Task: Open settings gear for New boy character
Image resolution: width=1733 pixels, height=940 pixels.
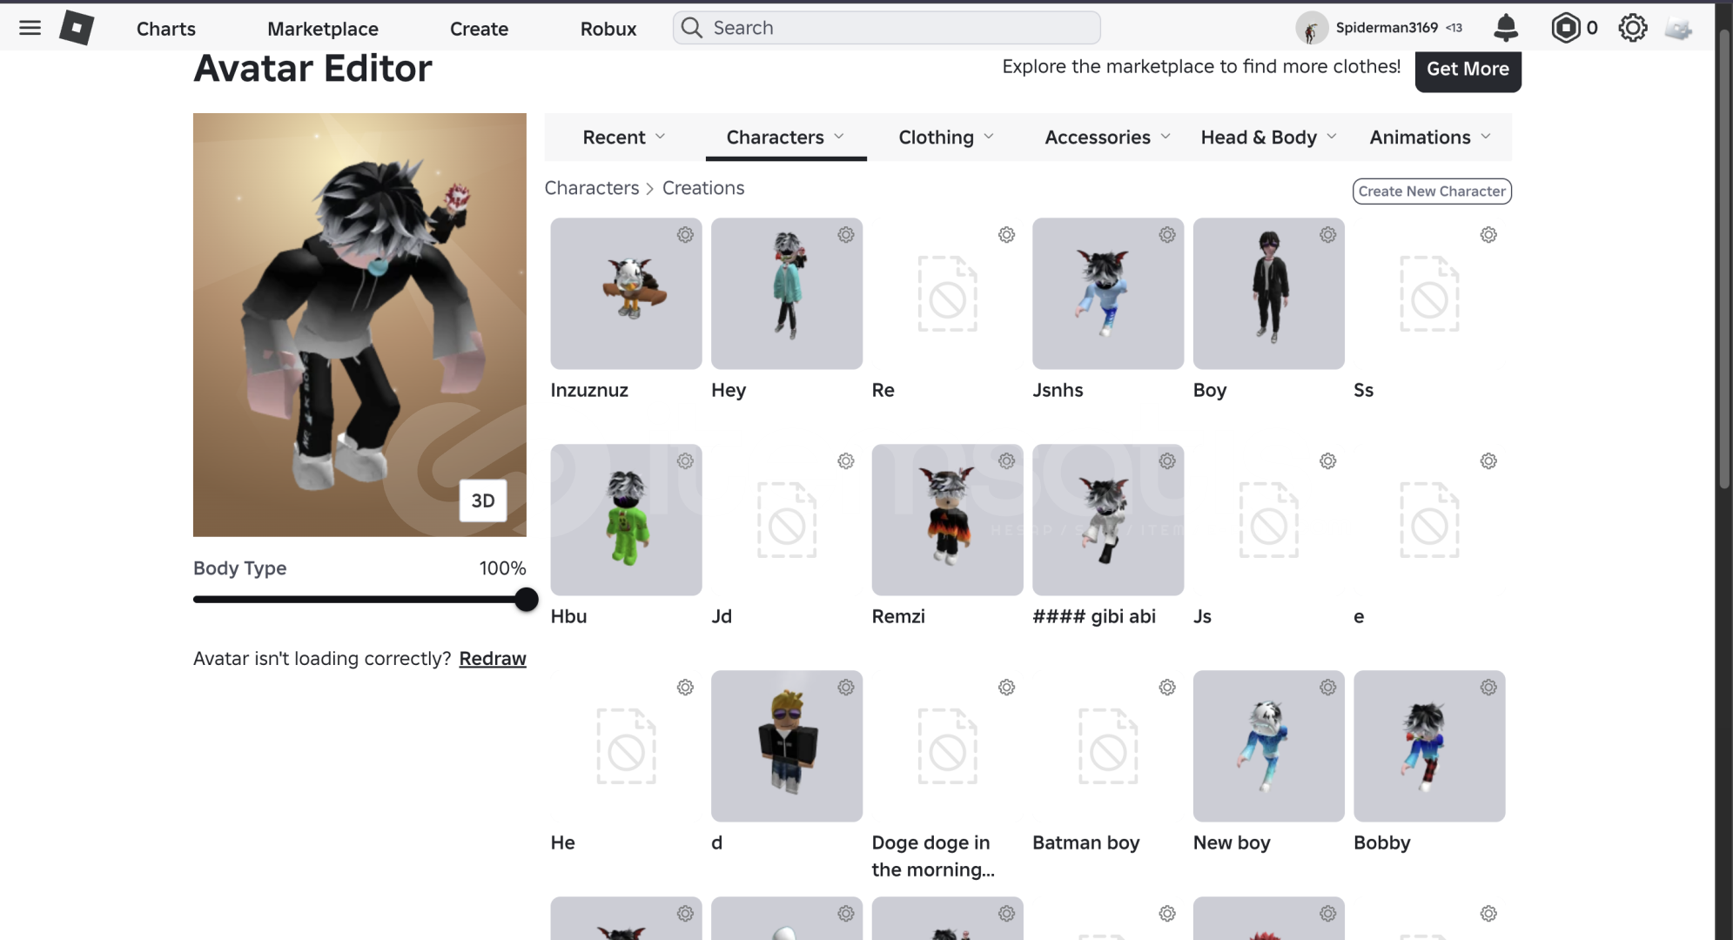Action: click(1328, 688)
